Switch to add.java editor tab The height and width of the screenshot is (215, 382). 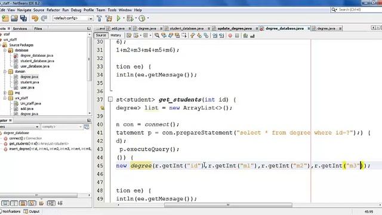(118, 29)
